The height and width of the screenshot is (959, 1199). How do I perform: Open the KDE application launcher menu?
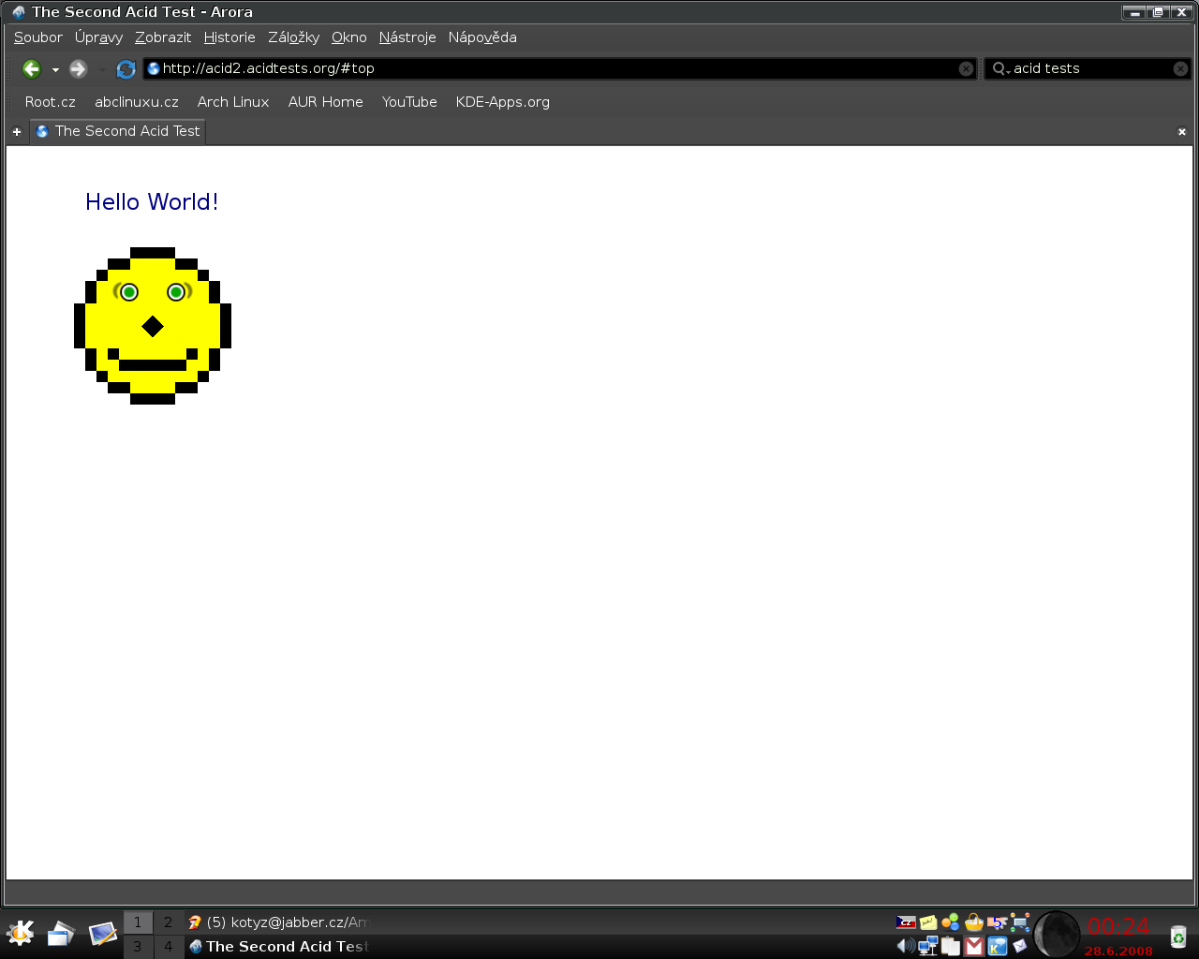[21, 933]
